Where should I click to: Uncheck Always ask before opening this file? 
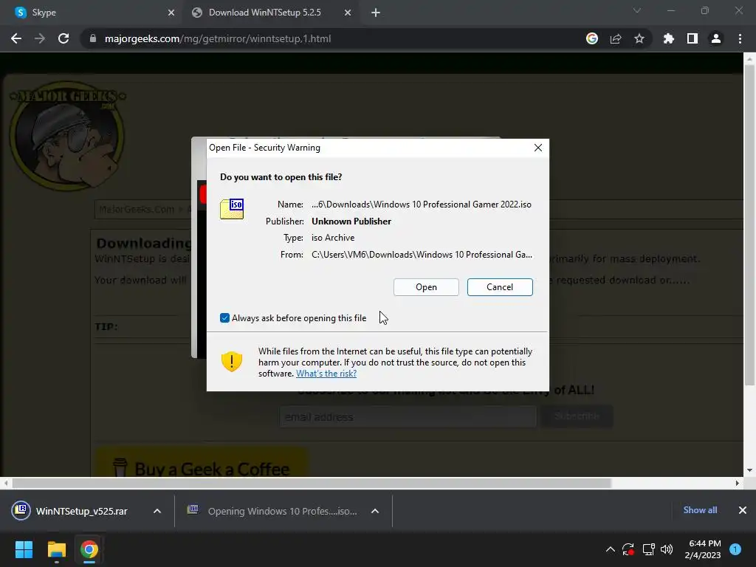click(224, 317)
